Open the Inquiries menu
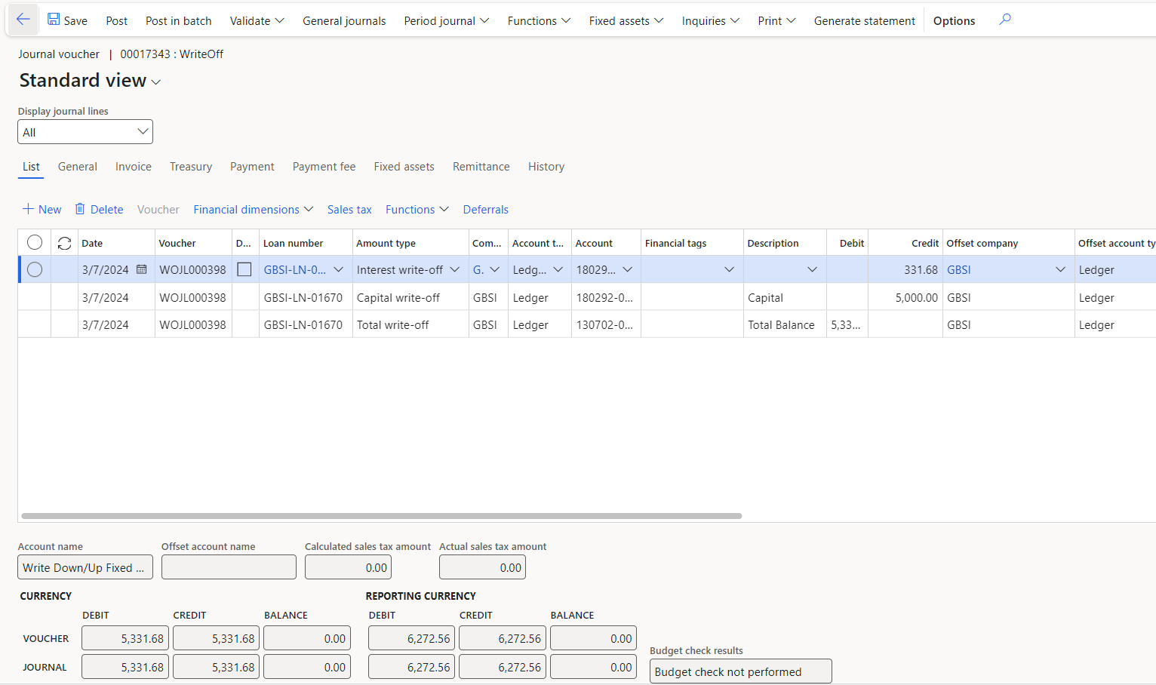The height and width of the screenshot is (685, 1156). pyautogui.click(x=710, y=20)
